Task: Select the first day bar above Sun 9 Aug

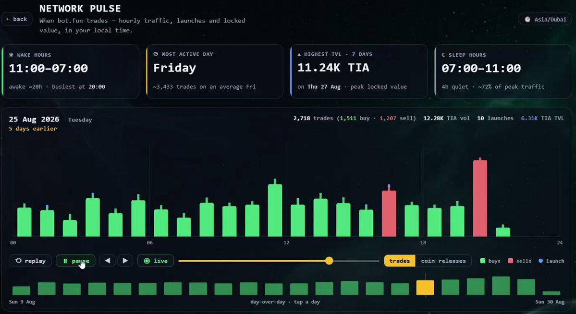Action: pos(21,290)
